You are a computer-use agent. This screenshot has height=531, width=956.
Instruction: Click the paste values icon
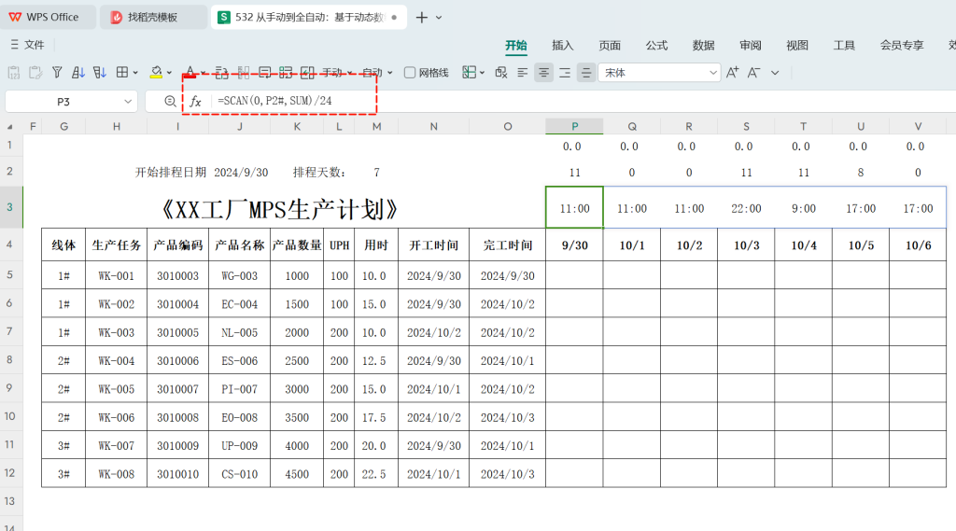tap(13, 73)
